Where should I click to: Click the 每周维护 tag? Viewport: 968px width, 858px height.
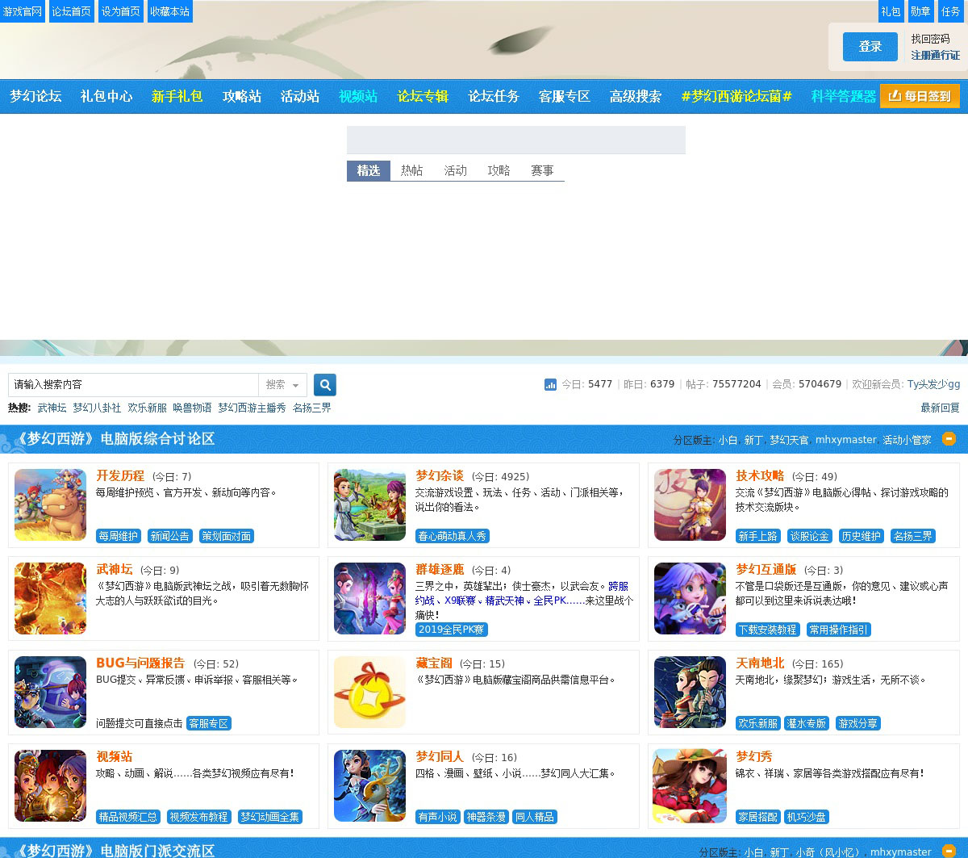pos(119,536)
